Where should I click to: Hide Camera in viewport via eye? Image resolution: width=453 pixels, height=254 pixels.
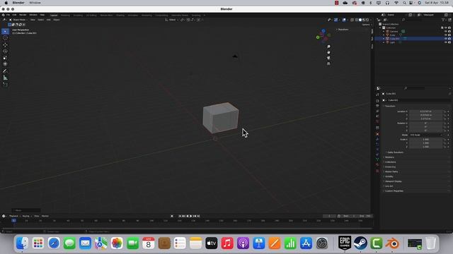446,31
